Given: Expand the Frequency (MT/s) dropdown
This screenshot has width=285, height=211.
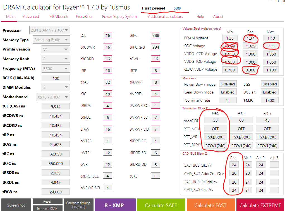Looking at the screenshot, I should pyautogui.click(x=56, y=68).
